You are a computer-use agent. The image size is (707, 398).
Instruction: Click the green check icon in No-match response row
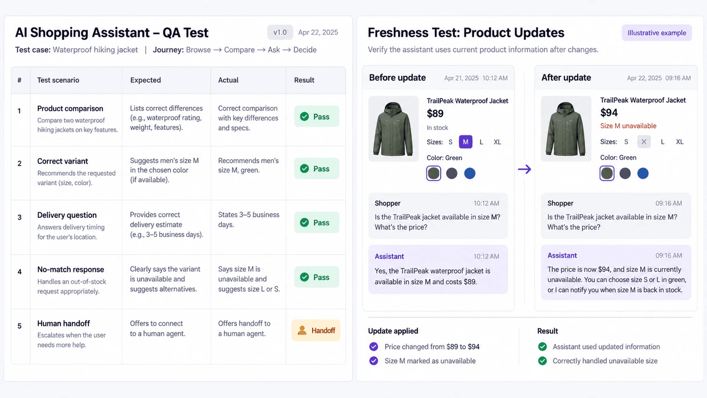(x=304, y=277)
